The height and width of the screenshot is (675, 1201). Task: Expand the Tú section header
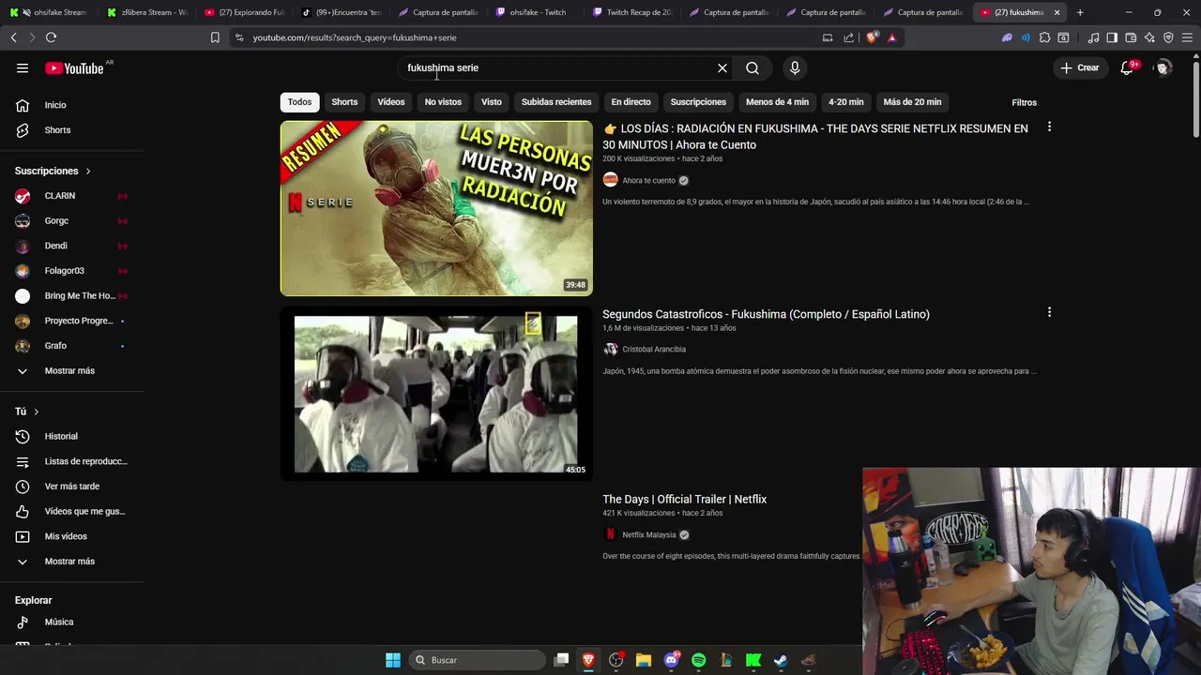[27, 412]
